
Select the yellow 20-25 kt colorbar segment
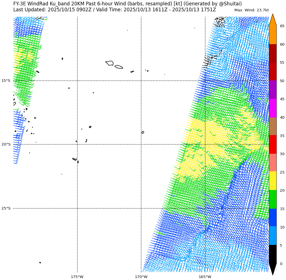273,181
